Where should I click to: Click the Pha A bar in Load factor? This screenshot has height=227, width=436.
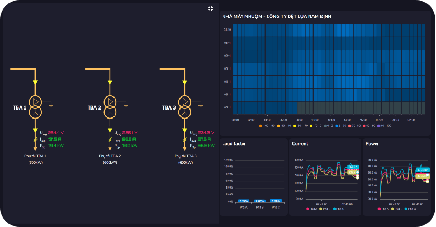[x=243, y=201]
